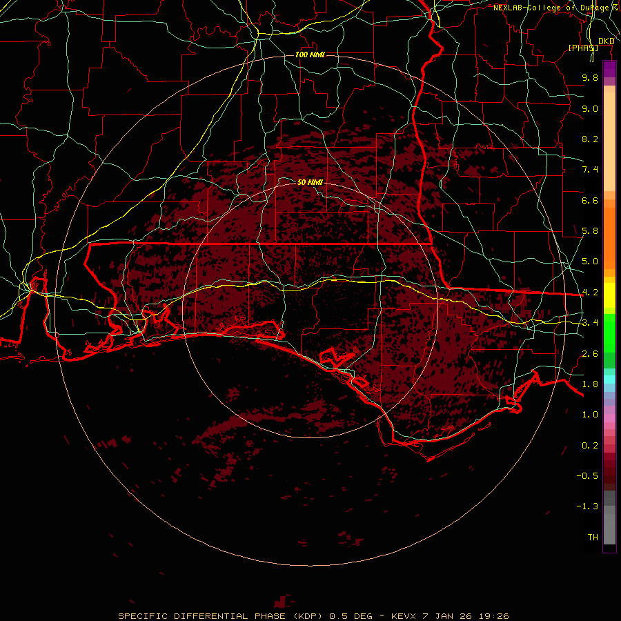Click the "(KDP)" product code in caption
621x621 pixels.
pos(308,616)
